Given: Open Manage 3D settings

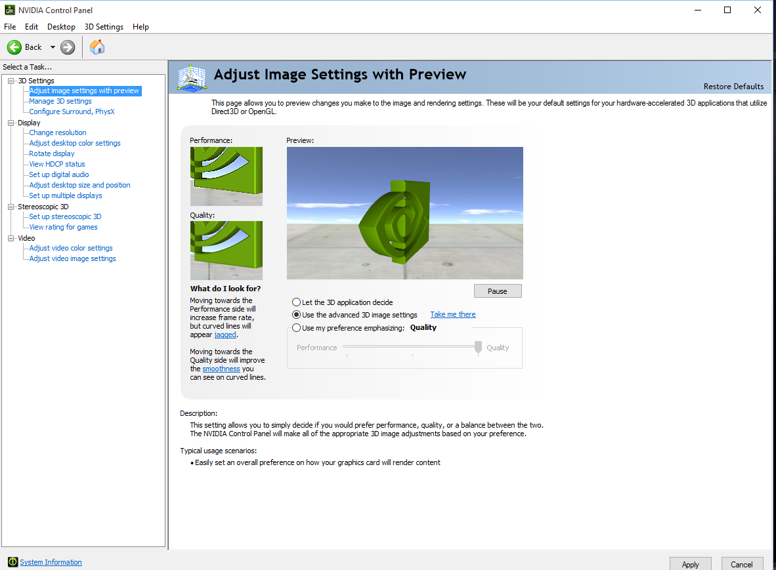Looking at the screenshot, I should (x=60, y=102).
